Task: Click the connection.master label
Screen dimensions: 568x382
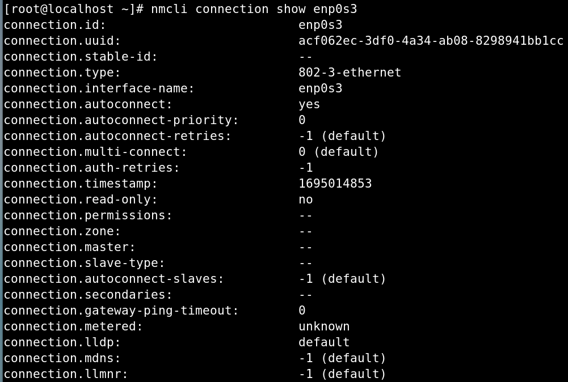Action: pos(70,247)
